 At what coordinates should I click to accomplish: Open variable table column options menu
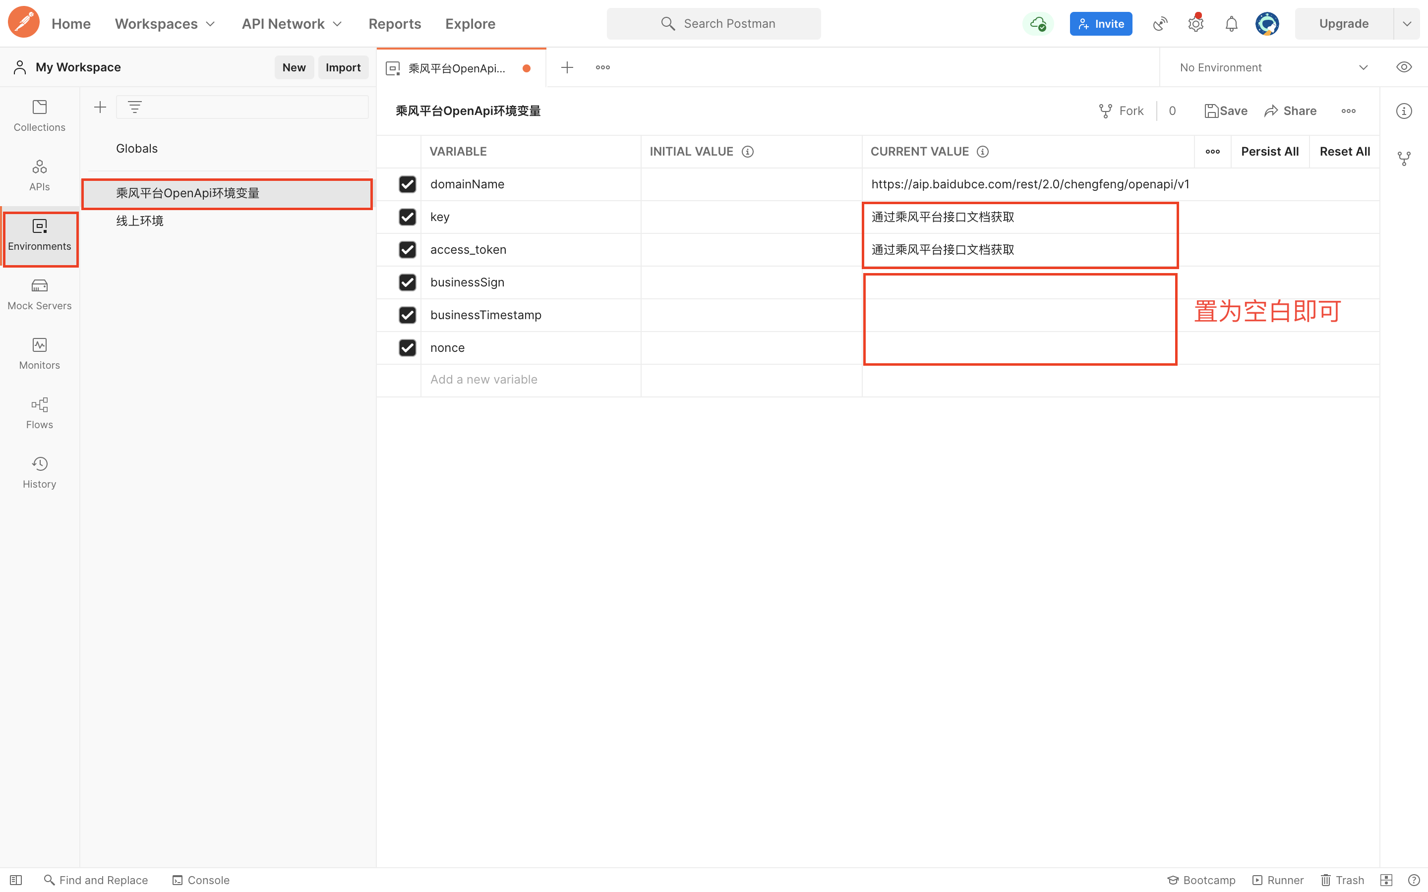(x=1213, y=152)
